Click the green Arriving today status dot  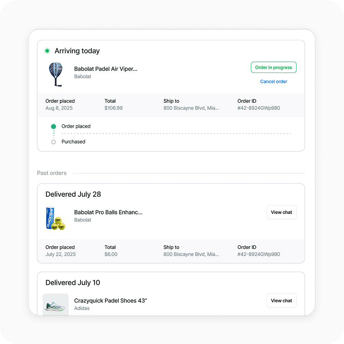coord(47,51)
